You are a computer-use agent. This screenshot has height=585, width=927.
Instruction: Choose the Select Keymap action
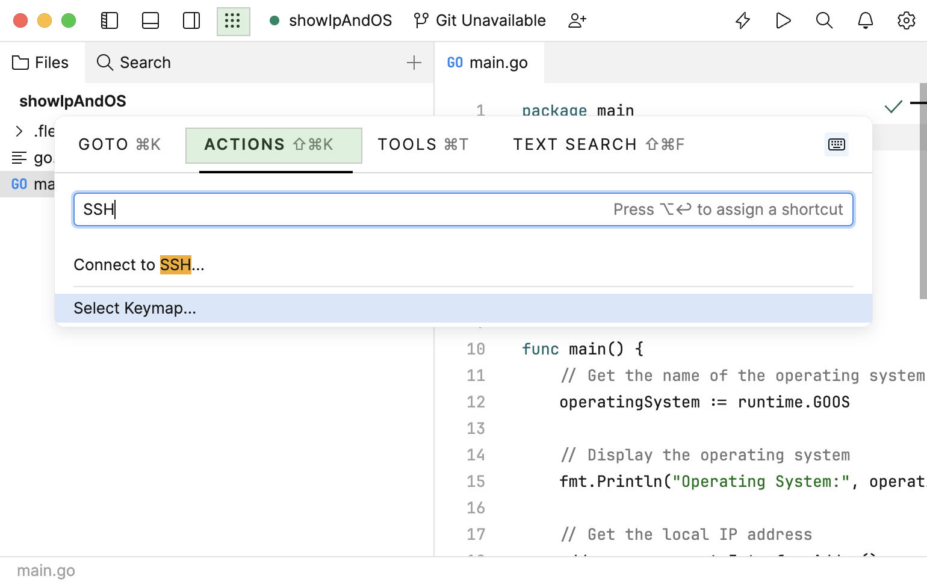[135, 308]
